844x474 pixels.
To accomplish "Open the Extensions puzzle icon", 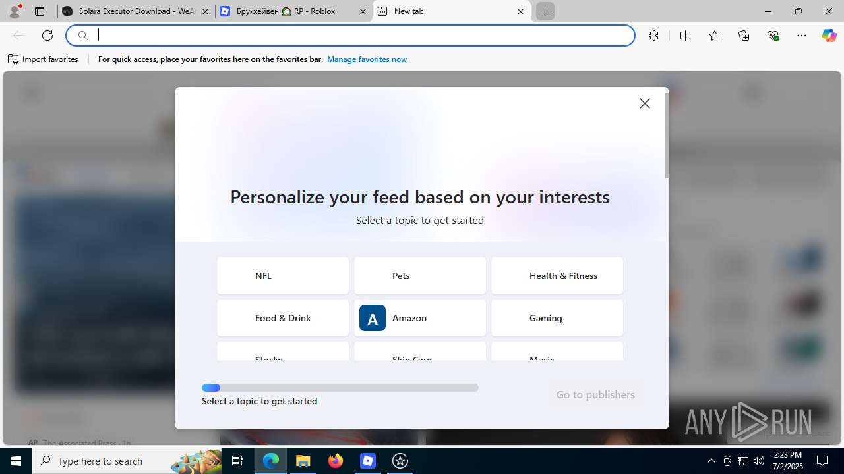I will [653, 36].
